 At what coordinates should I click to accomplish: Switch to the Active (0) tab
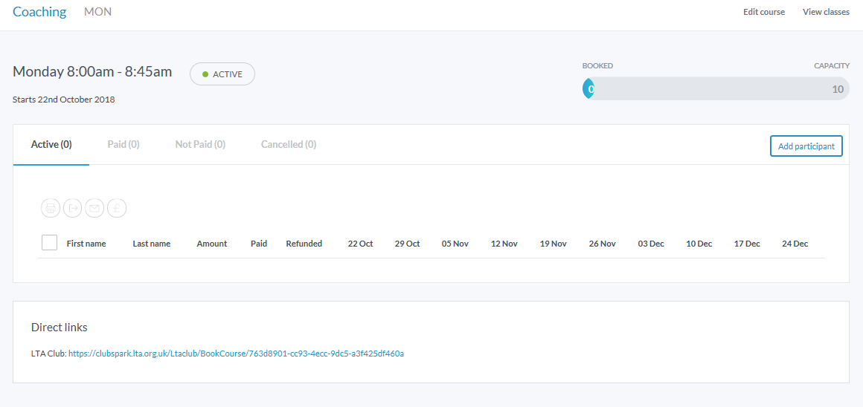[x=51, y=145]
